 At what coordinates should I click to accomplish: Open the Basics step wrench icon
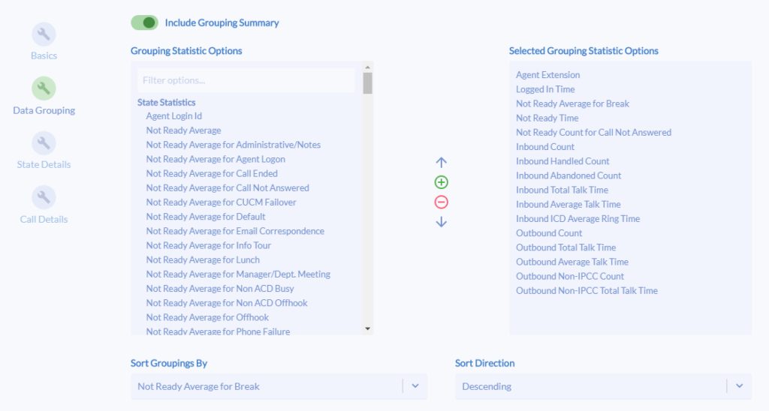coord(44,34)
